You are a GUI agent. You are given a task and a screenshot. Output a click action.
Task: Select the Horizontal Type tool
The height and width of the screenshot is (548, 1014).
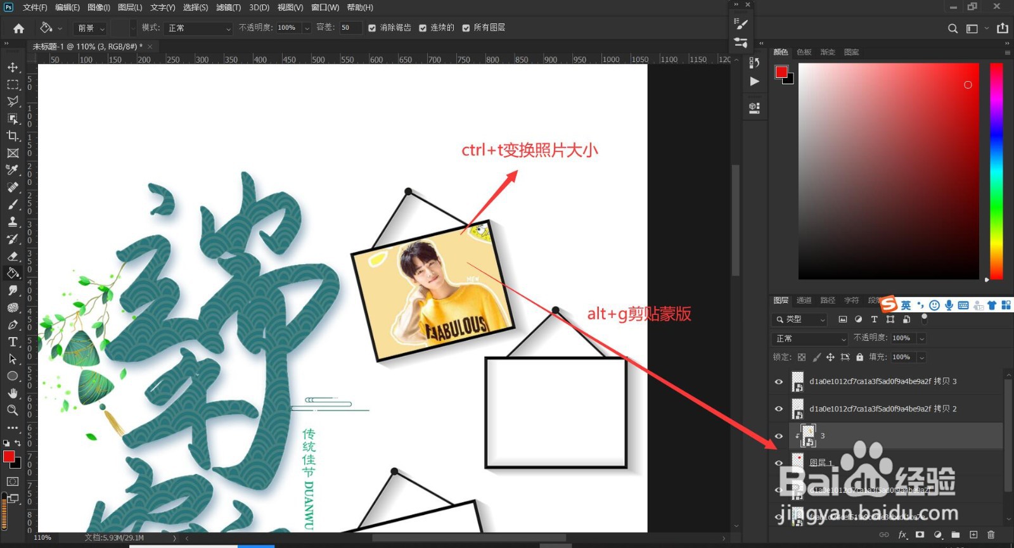[x=13, y=341]
